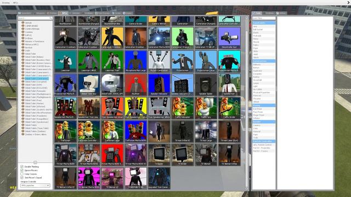Spawn the Trafficman Controller NPC
Image resolution: width=351 pixels, height=197 pixels.
89,131
